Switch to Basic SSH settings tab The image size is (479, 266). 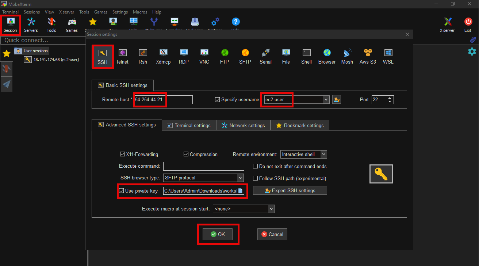[123, 85]
